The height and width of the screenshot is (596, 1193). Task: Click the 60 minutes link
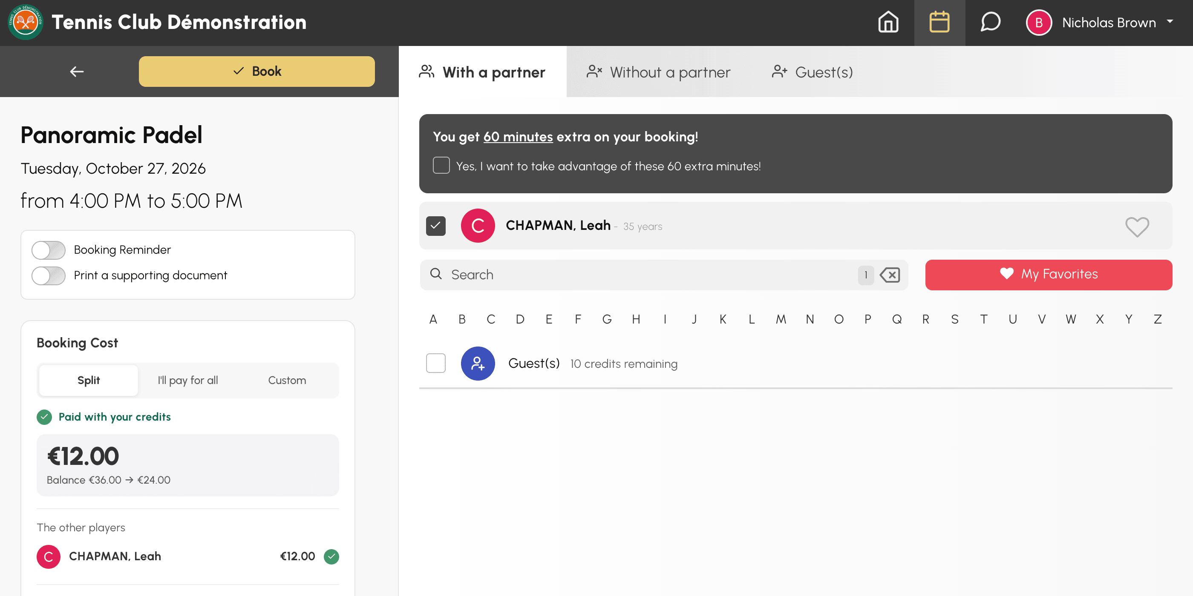[518, 137]
